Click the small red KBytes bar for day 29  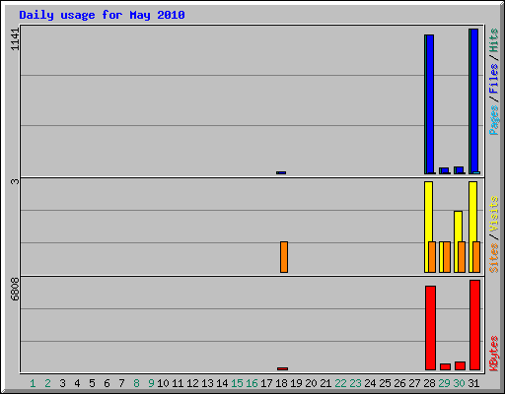(445, 367)
